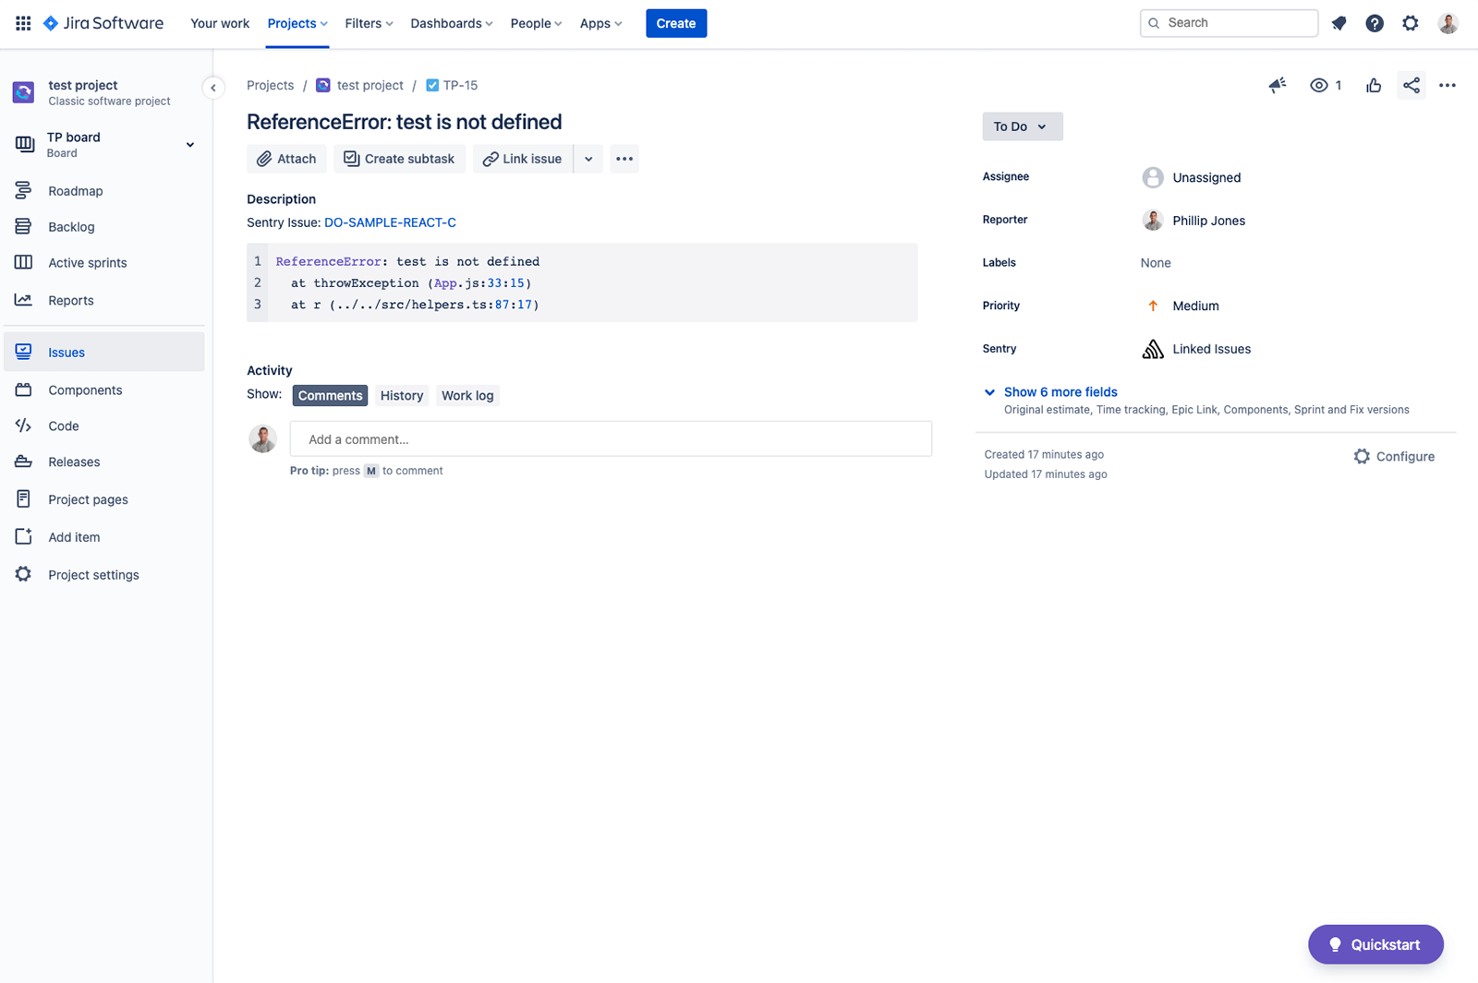The width and height of the screenshot is (1478, 983).
Task: Toggle the thumbs-up vote on this issue
Action: (x=1374, y=85)
